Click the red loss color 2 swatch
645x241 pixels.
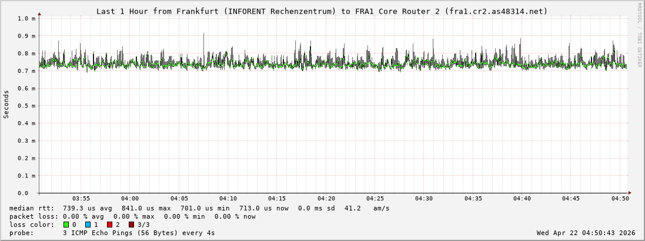109,225
